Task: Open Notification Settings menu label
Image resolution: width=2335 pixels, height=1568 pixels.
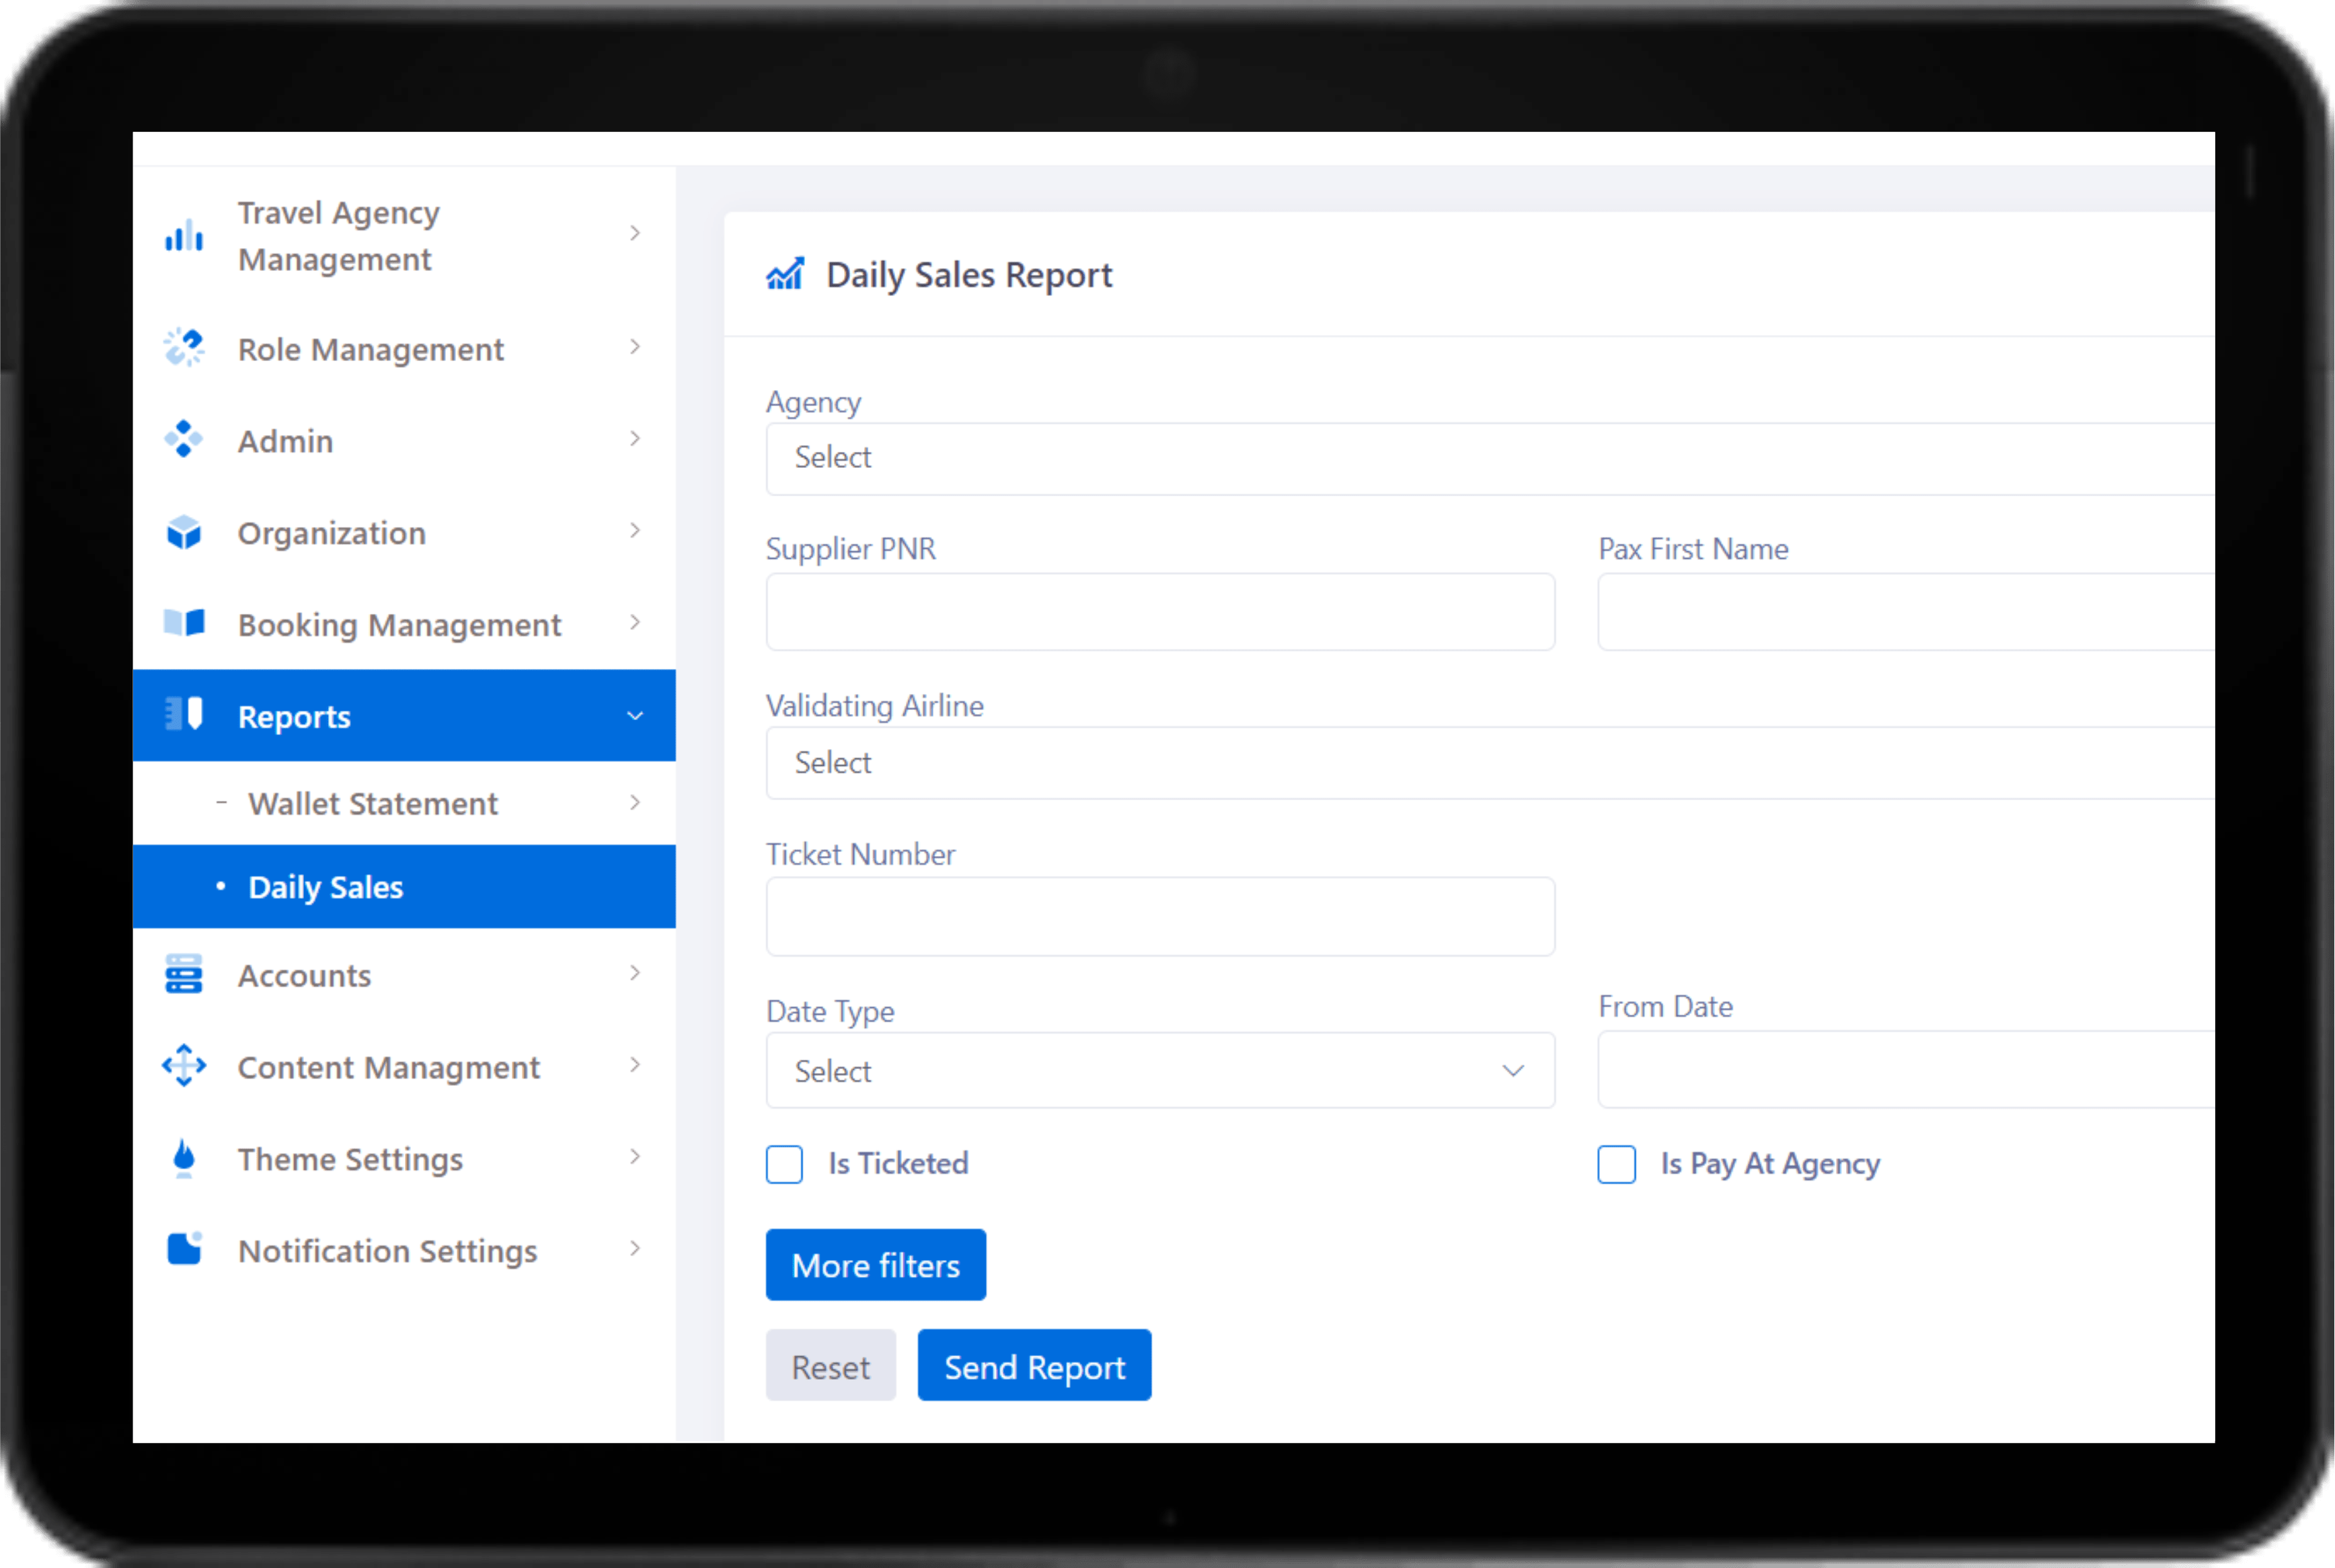Action: tap(388, 1252)
